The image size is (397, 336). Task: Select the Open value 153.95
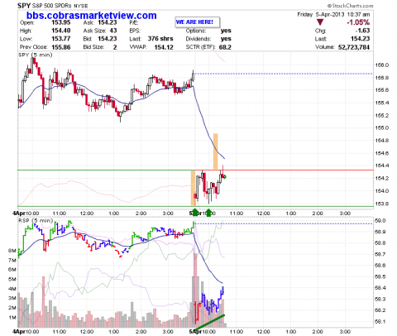tap(61, 22)
